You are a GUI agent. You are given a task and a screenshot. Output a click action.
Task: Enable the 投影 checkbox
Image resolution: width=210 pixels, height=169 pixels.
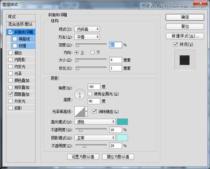(10, 108)
